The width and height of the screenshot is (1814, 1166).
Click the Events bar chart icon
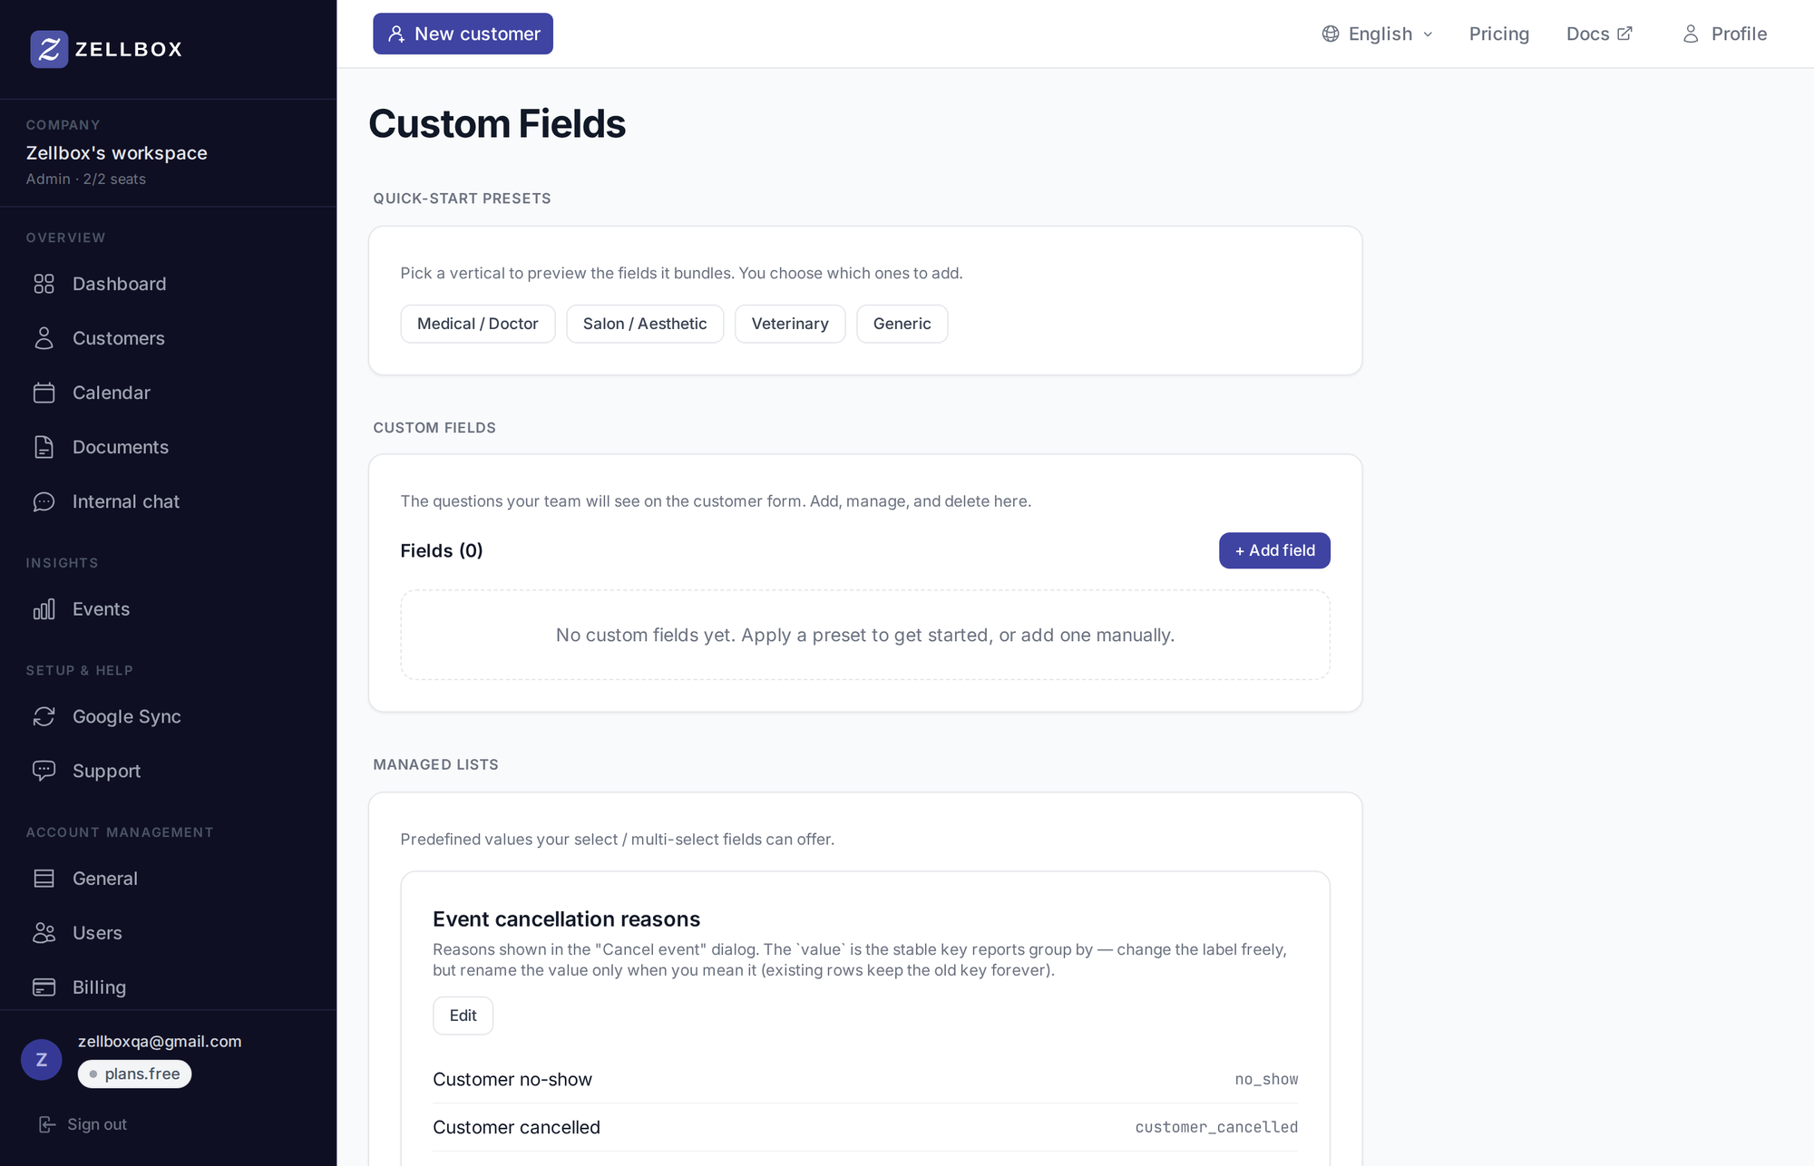[x=44, y=609]
